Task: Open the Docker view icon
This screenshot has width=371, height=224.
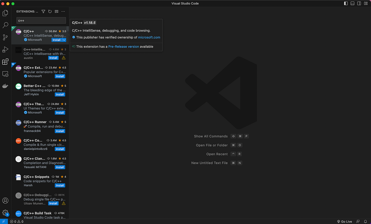Action: click(x=5, y=86)
